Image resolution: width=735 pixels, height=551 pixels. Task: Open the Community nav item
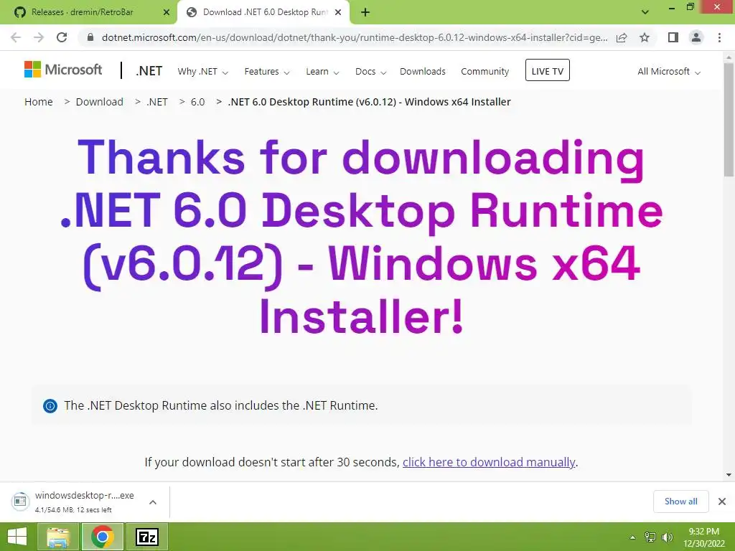pos(484,72)
